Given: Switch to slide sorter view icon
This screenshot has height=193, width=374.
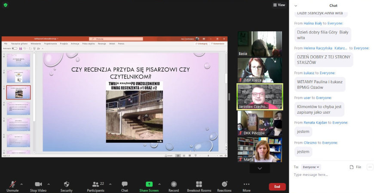Looking at the screenshot, I should coord(184,156).
